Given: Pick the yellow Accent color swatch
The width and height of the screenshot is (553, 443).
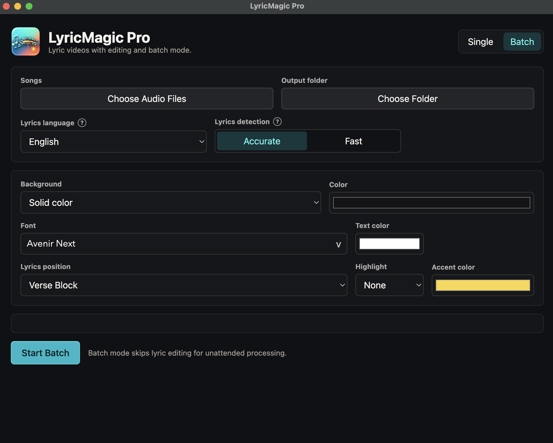Looking at the screenshot, I should [x=483, y=285].
